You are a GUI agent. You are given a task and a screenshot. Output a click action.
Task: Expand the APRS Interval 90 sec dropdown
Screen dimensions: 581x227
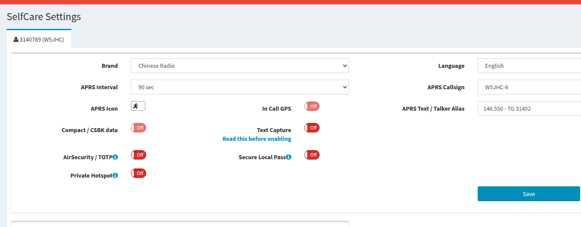[x=239, y=87]
